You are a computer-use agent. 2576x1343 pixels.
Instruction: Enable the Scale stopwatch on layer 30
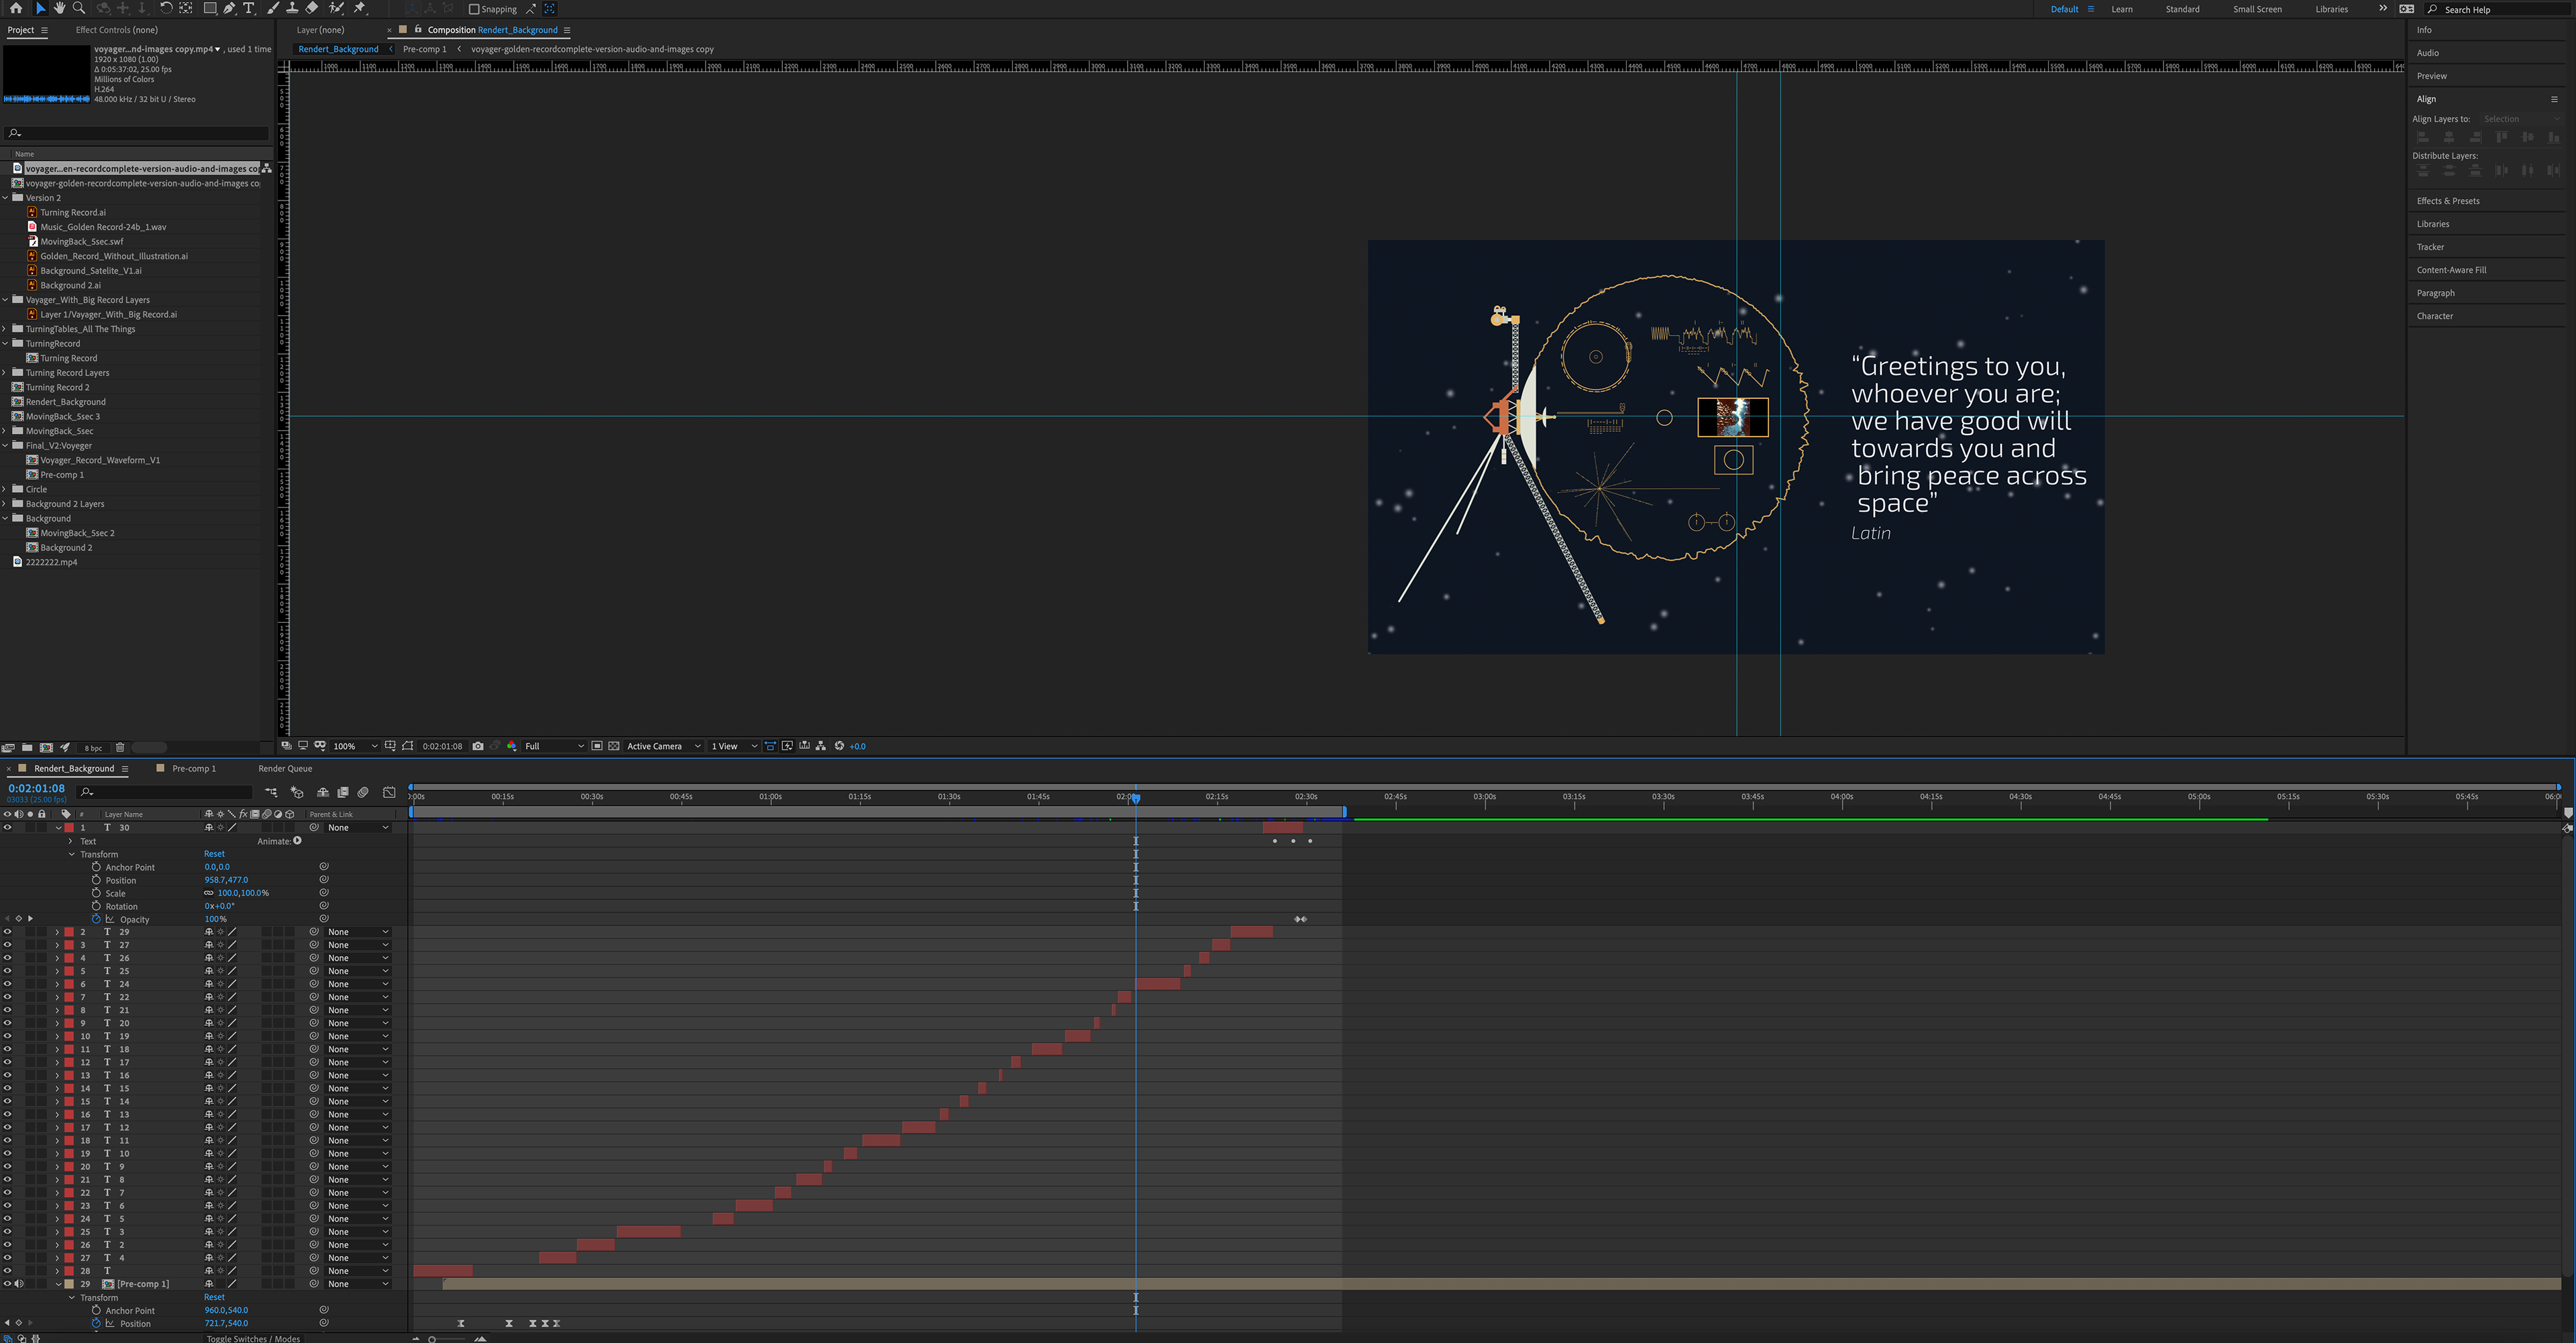(x=96, y=893)
